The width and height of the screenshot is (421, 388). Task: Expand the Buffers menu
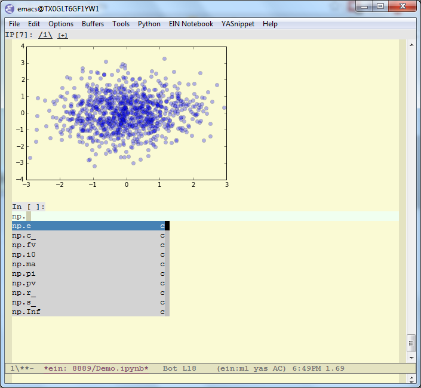tap(93, 24)
